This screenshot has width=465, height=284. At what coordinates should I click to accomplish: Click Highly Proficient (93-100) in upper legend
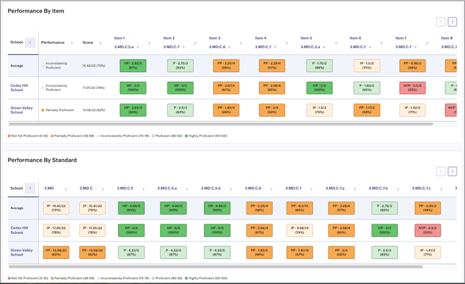tap(208, 136)
